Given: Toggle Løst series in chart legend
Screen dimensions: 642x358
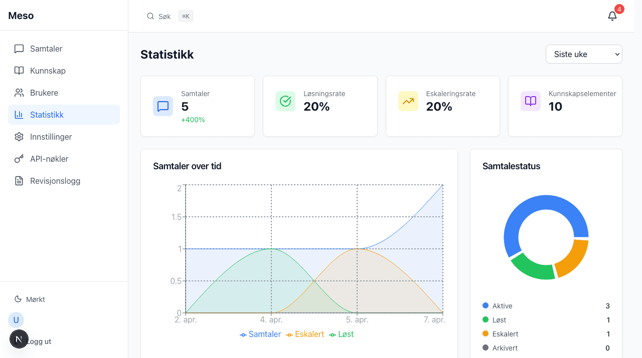Looking at the screenshot, I should [x=342, y=334].
